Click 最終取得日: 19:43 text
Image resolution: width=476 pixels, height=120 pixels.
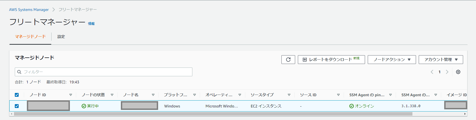click(x=63, y=82)
